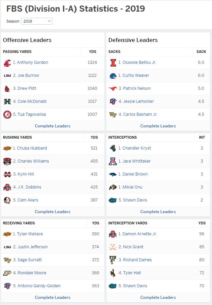View Complete Leaders for interception yards
The image size is (212, 305).
[158, 297]
